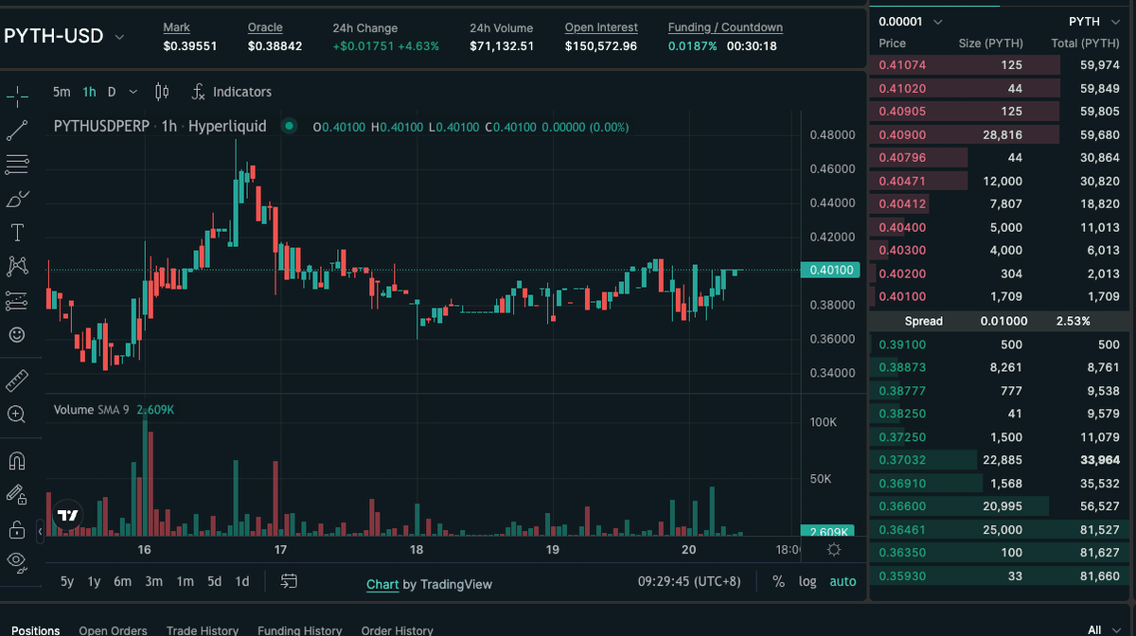This screenshot has height=636, width=1136.
Task: Switch chart to 1h interval
Action: (x=89, y=92)
